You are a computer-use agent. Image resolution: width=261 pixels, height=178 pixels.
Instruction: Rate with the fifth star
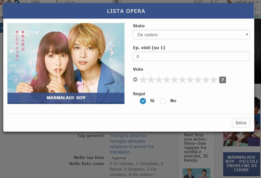pyautogui.click(x=174, y=80)
